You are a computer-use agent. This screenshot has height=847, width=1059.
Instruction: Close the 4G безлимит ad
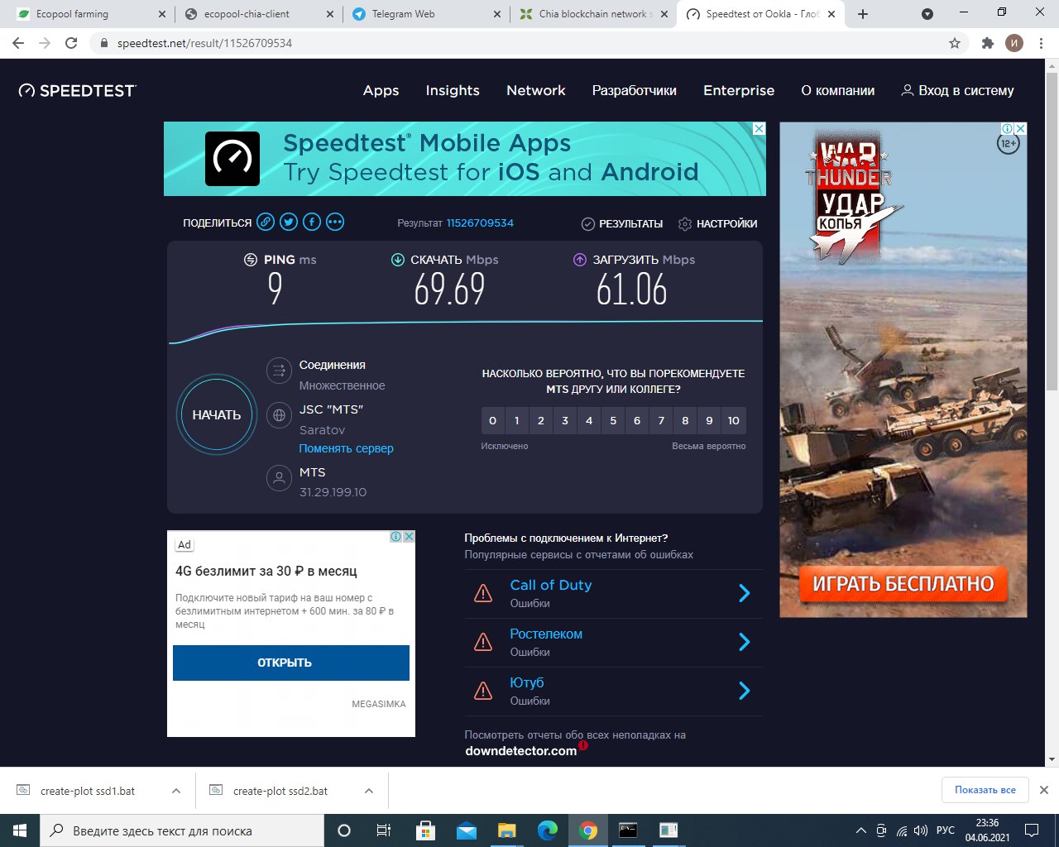pos(409,537)
